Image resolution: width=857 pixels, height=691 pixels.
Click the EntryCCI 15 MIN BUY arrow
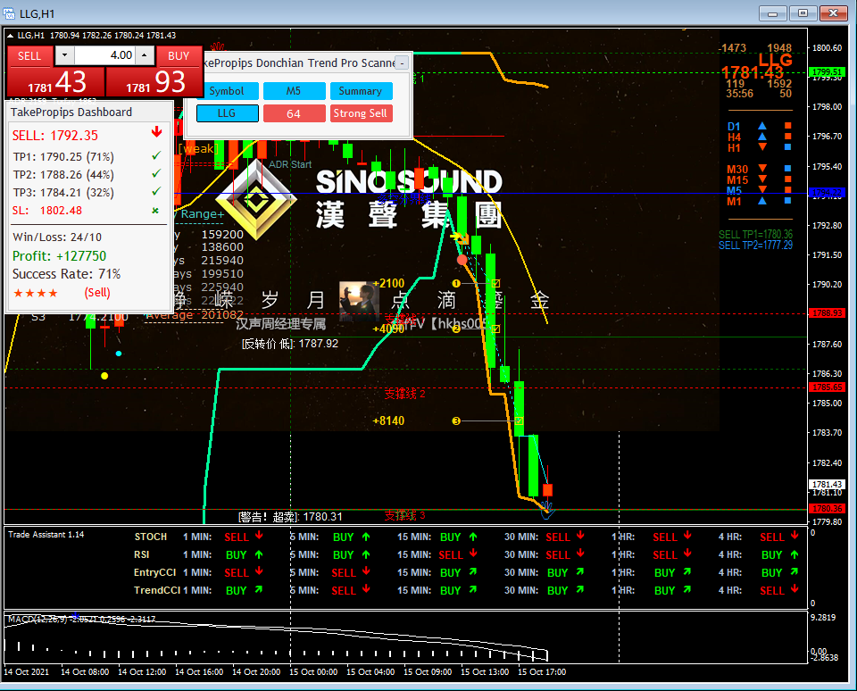tap(473, 572)
